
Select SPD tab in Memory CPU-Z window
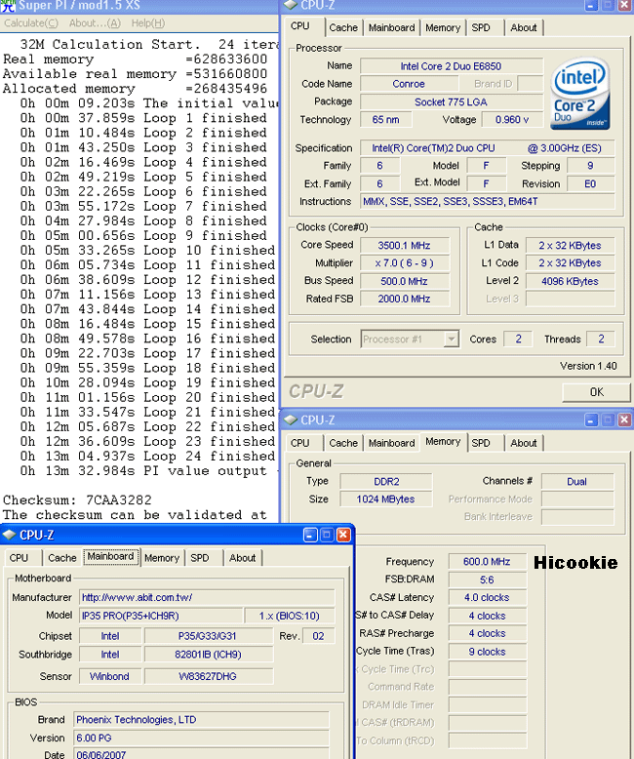pos(481,443)
